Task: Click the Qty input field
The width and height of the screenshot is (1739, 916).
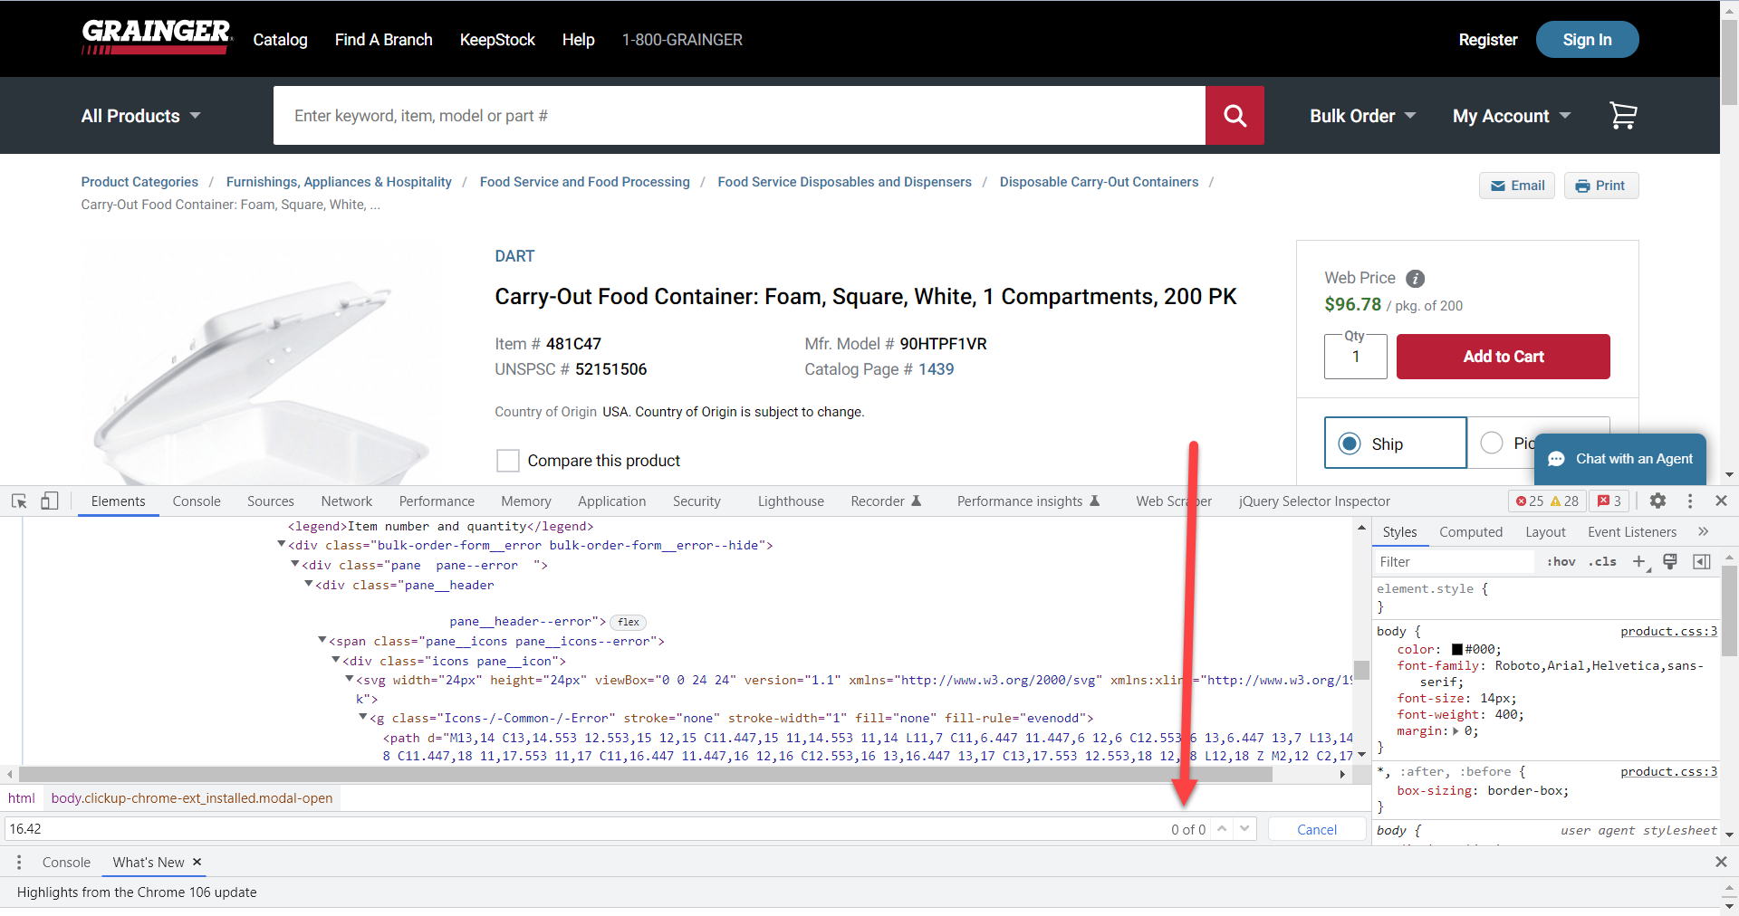Action: (1354, 357)
